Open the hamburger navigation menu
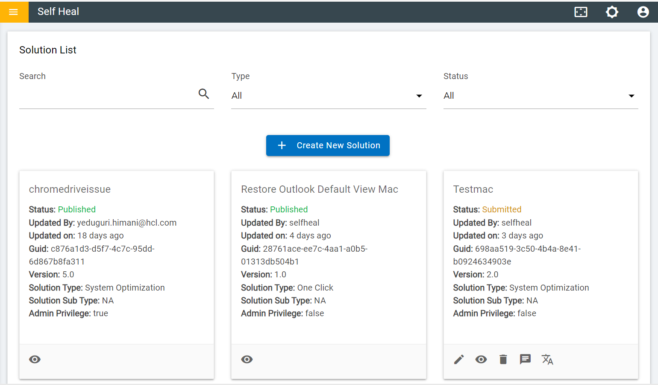The width and height of the screenshot is (658, 385). tap(14, 12)
